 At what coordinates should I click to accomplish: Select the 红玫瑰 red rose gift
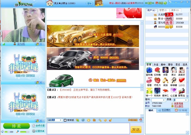click(157, 70)
